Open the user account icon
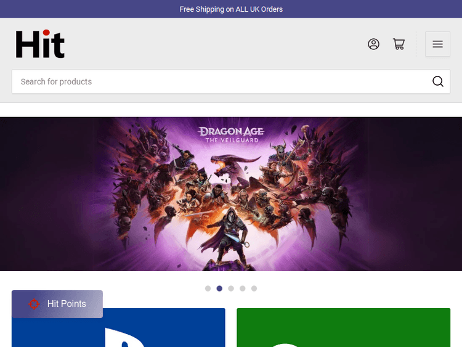Image resolution: width=462 pixels, height=347 pixels. pos(373,44)
